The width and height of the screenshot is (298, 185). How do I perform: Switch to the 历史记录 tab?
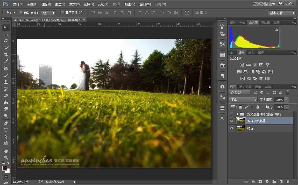(245, 87)
